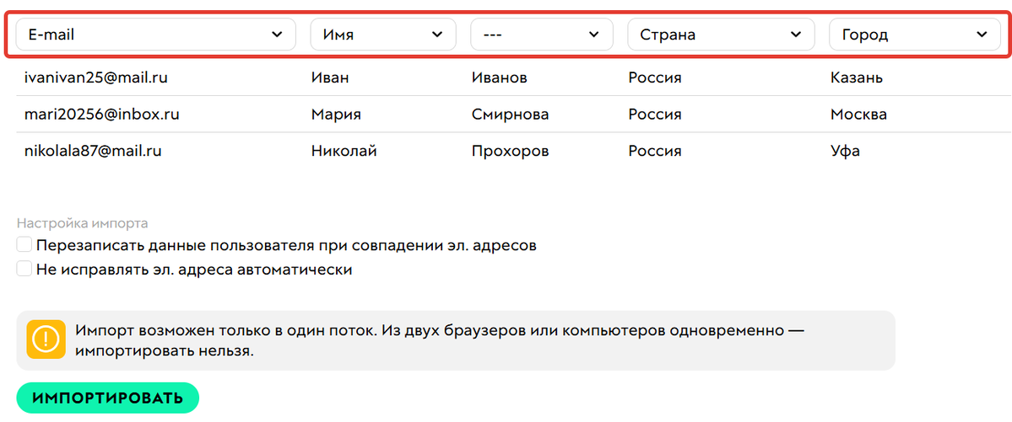Image resolution: width=1012 pixels, height=422 pixels.
Task: Click the city cell Уфа
Action: tap(846, 152)
